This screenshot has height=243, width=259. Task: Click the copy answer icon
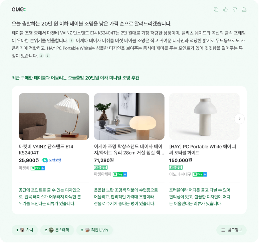216,9
